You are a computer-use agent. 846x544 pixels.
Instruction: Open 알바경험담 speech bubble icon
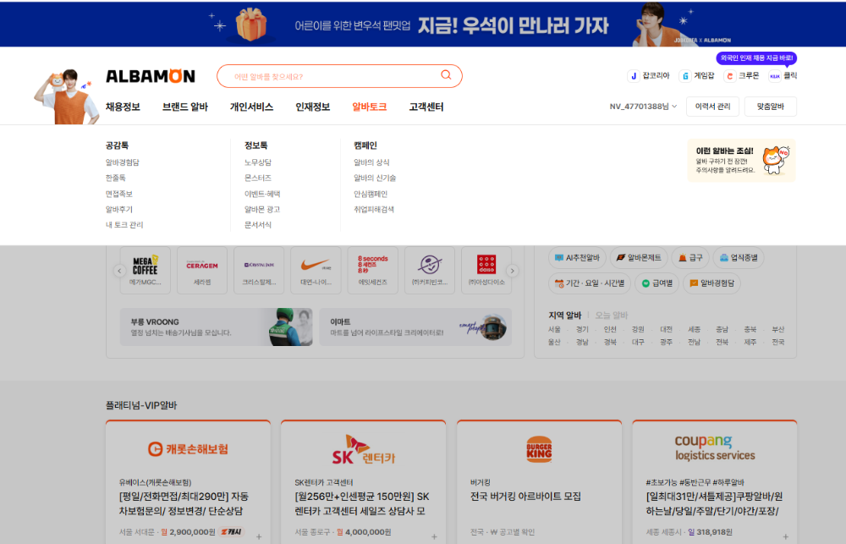[x=693, y=283]
